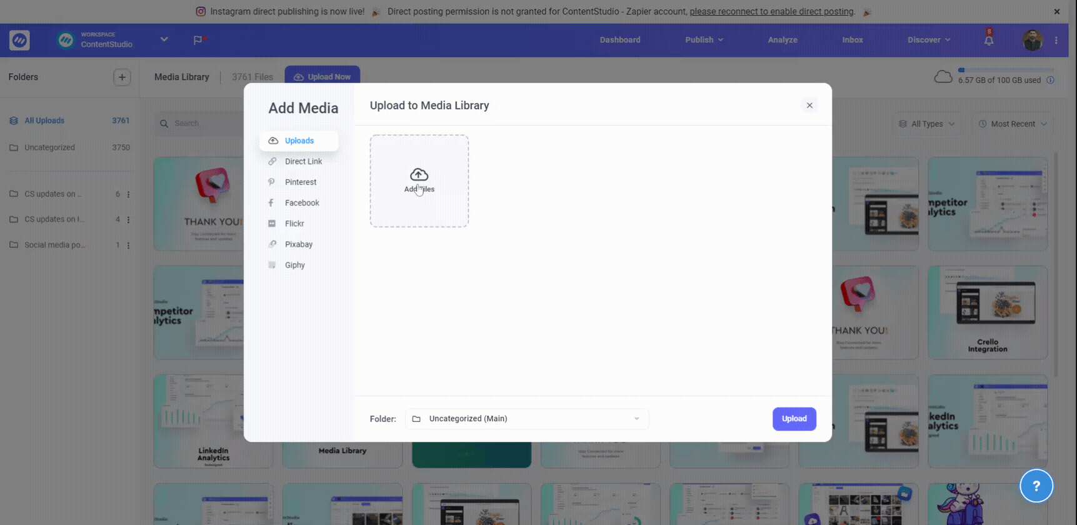Open the workspace switcher chevron
Image resolution: width=1077 pixels, height=525 pixels.
pyautogui.click(x=164, y=39)
